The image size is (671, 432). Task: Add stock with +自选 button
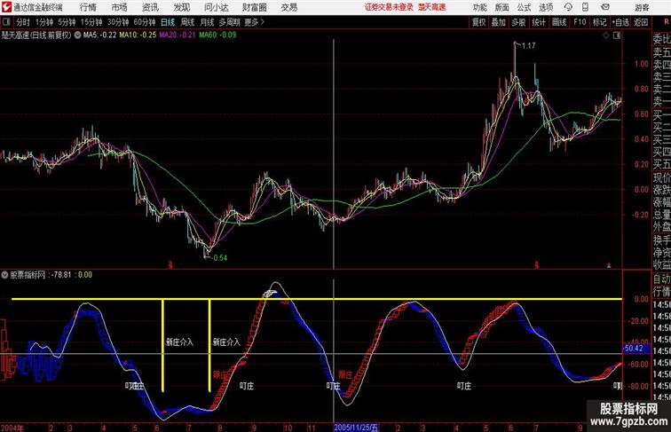tap(620, 22)
